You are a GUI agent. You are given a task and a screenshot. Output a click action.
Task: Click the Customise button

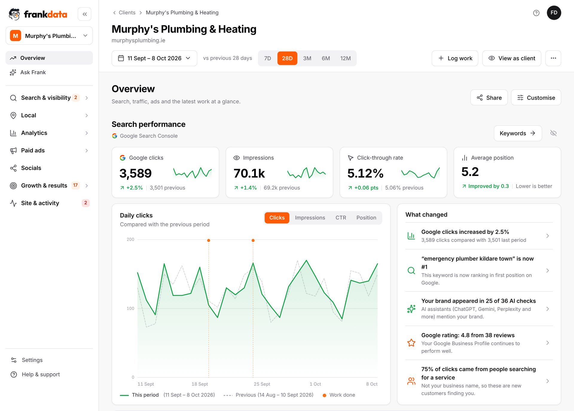click(x=536, y=98)
